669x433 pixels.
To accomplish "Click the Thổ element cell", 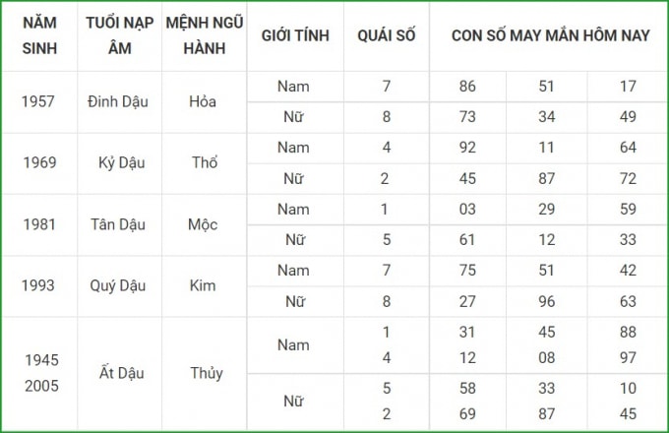I will [205, 163].
